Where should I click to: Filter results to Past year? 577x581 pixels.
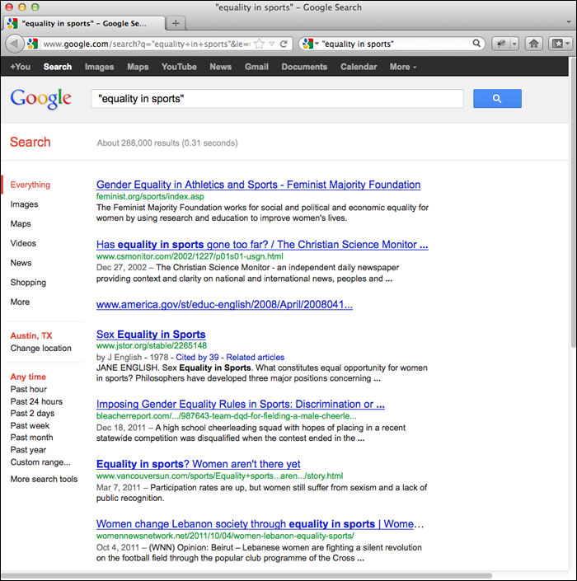(28, 450)
